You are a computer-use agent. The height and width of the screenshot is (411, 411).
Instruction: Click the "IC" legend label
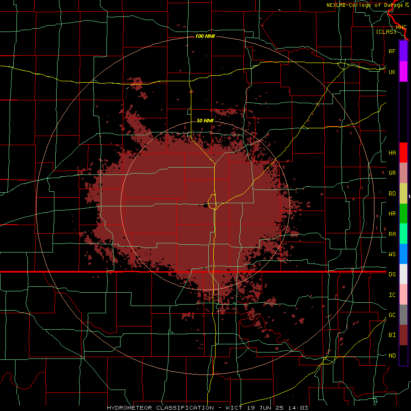coord(392,295)
